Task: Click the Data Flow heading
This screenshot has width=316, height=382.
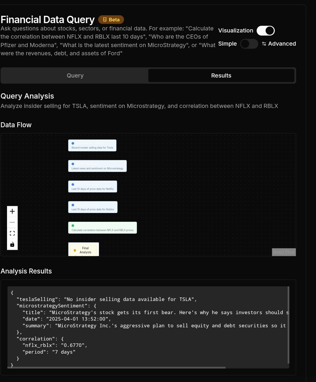Action: pyautogui.click(x=16, y=125)
